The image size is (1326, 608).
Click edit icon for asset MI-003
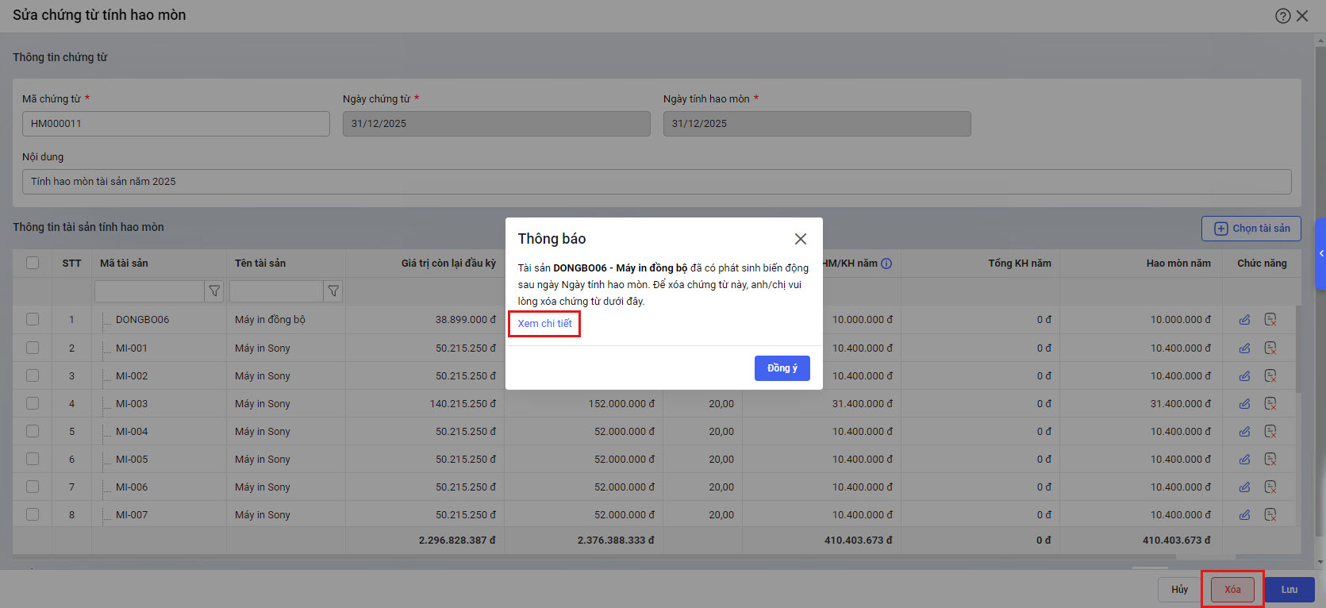[x=1244, y=404]
